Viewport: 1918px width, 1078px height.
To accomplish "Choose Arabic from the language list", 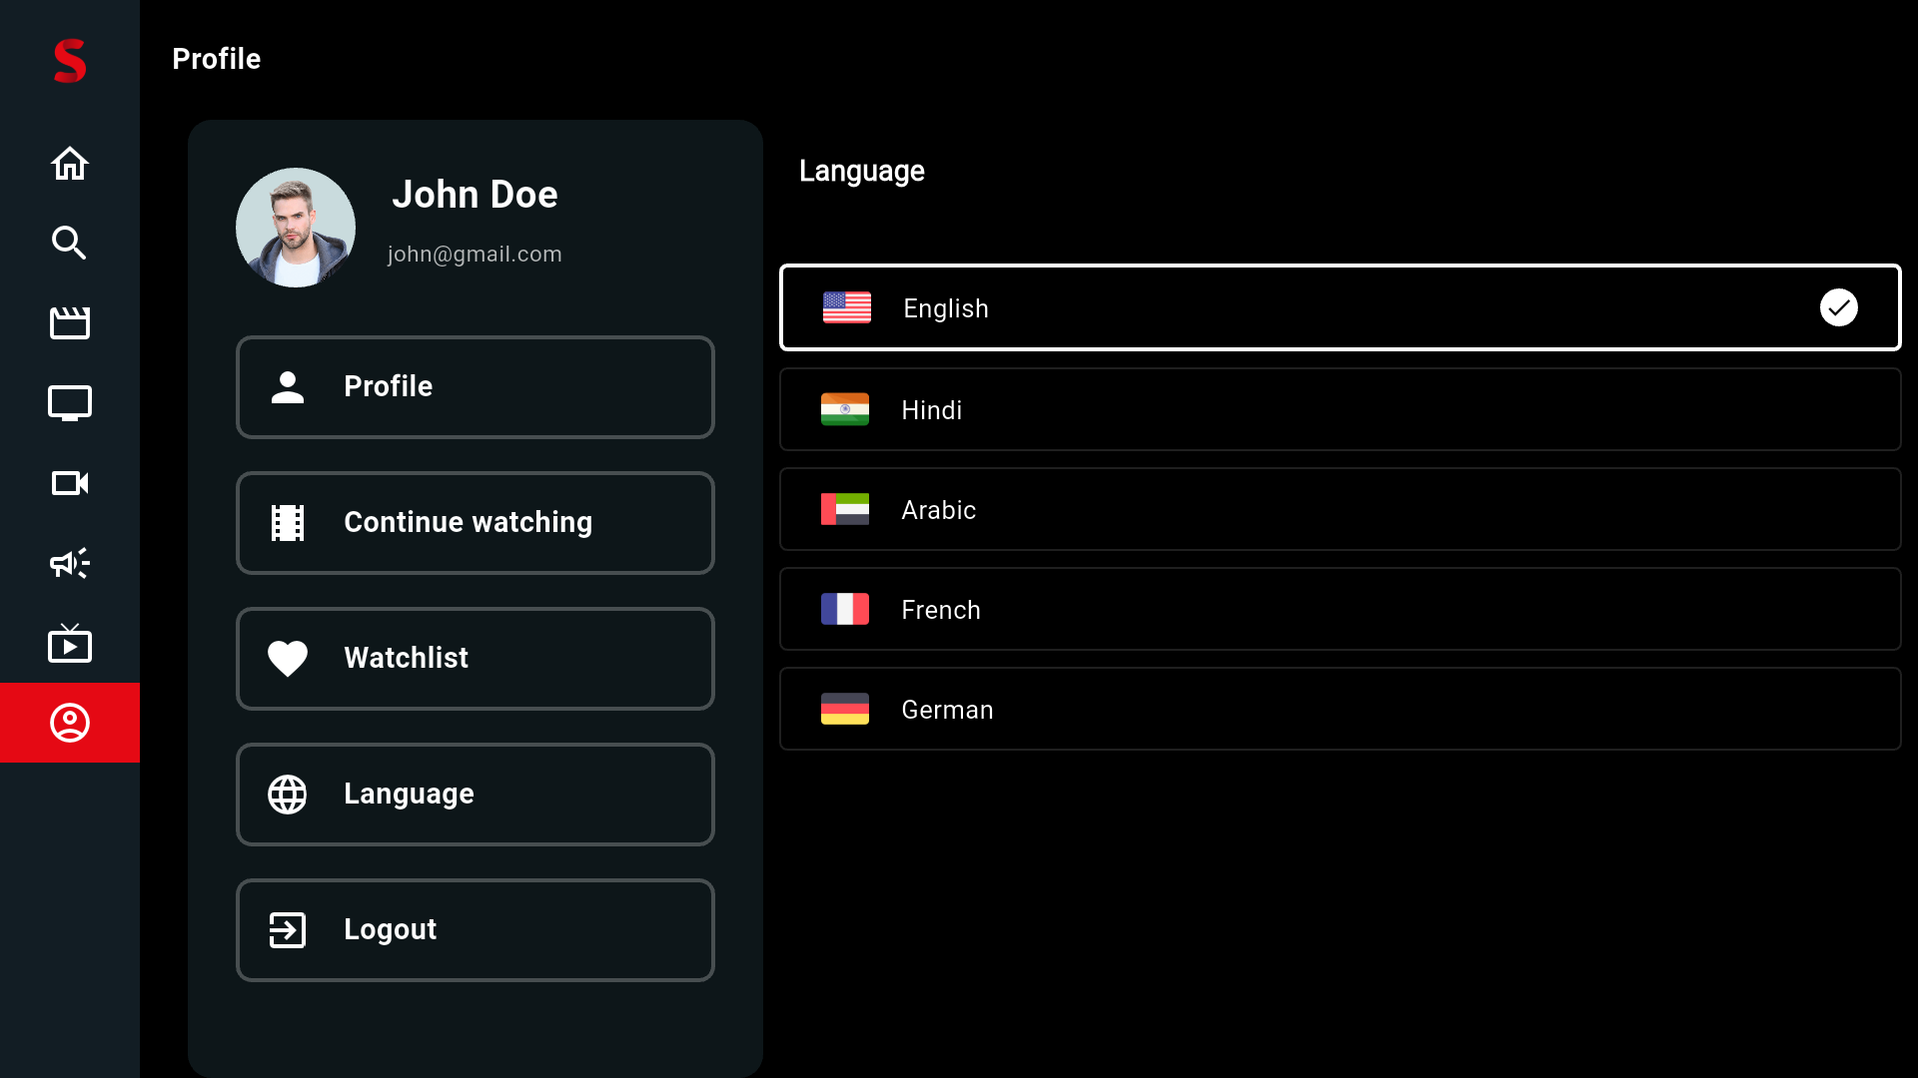I will tap(1340, 509).
